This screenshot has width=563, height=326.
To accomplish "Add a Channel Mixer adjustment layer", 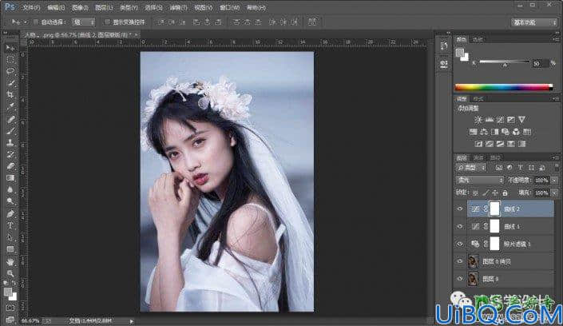I will click(516, 132).
